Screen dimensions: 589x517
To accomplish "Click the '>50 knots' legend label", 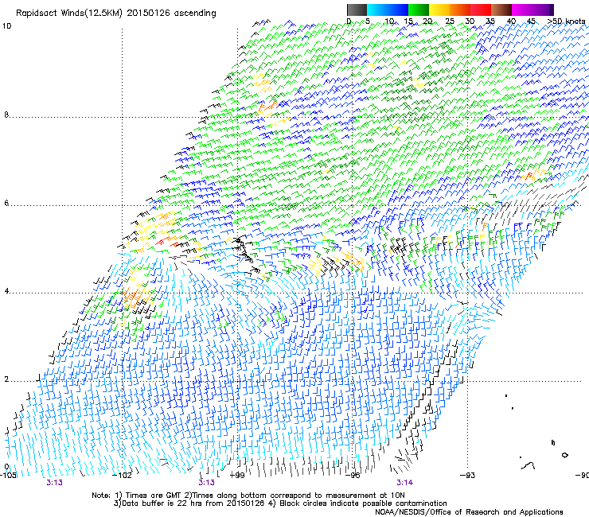I will click(566, 21).
